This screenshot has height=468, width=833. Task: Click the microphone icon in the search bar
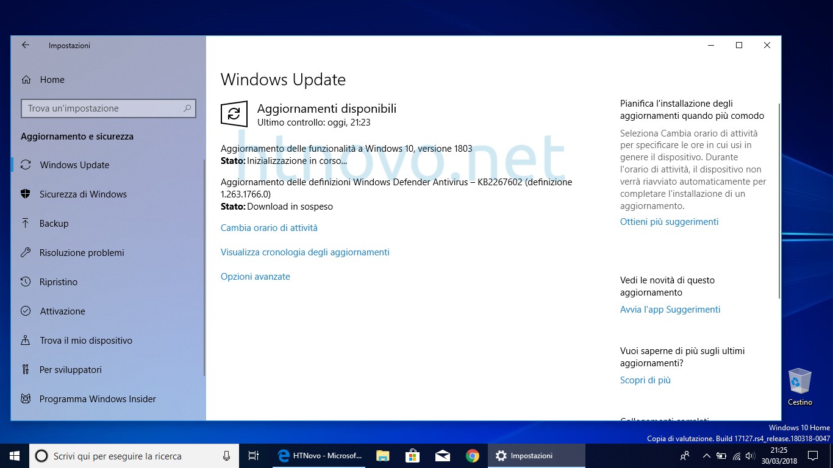click(x=226, y=456)
